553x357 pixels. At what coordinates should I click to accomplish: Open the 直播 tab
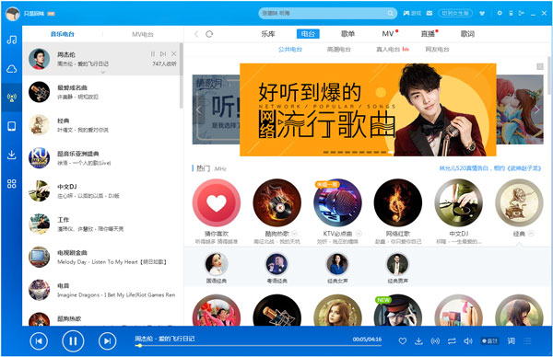pyautogui.click(x=428, y=34)
